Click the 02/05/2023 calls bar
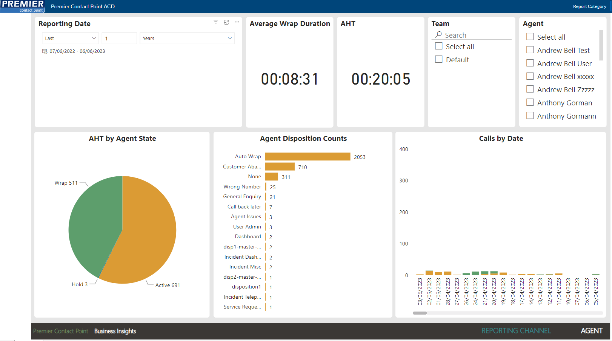612x341 pixels. click(429, 273)
